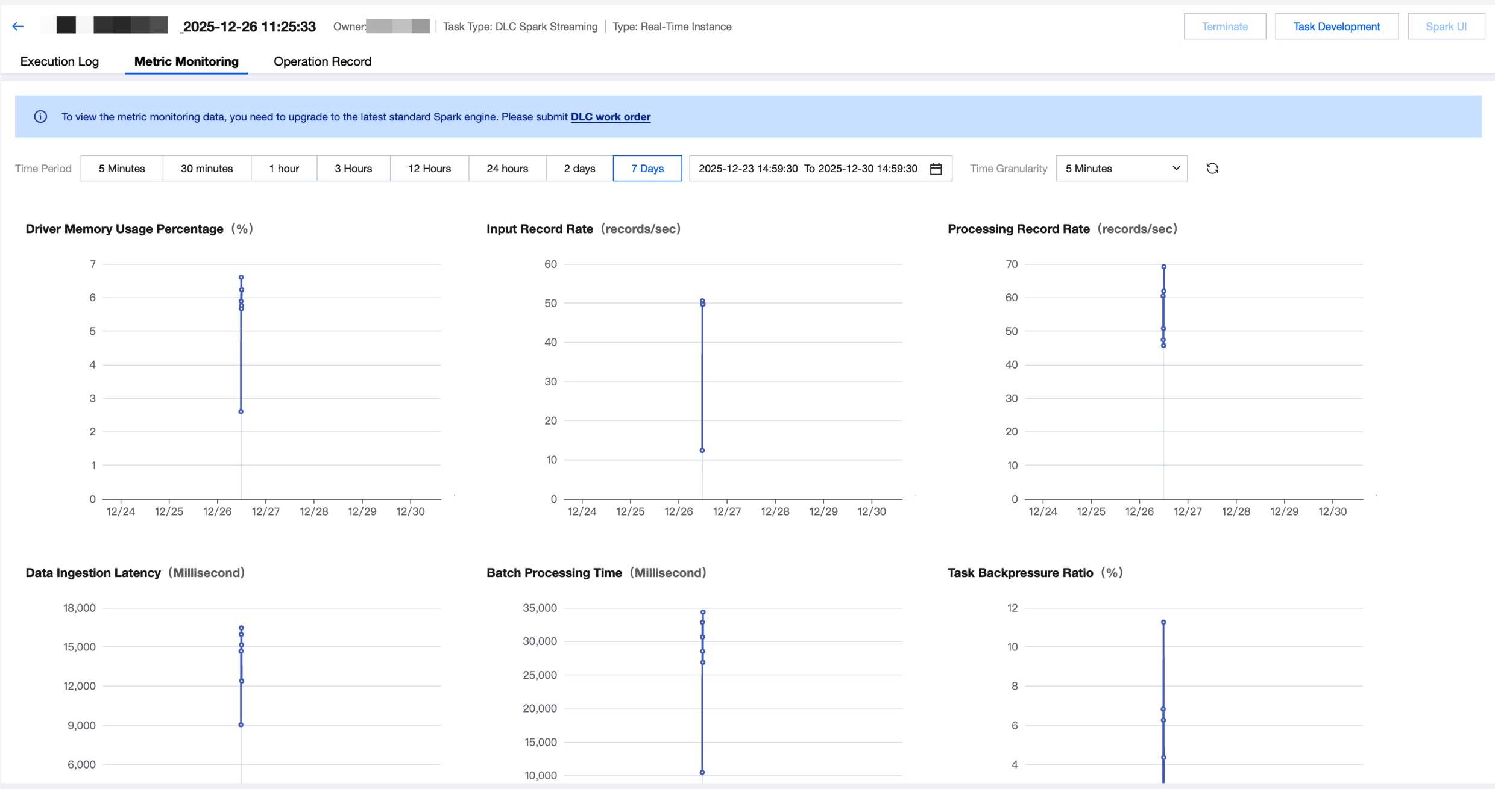Select the 5 Minutes time period

pyautogui.click(x=122, y=169)
